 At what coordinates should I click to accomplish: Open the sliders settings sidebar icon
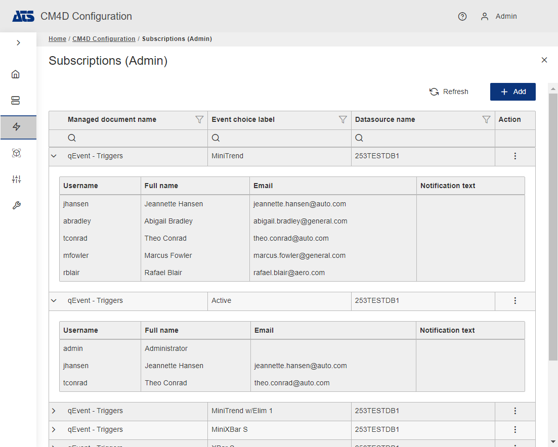coord(16,180)
